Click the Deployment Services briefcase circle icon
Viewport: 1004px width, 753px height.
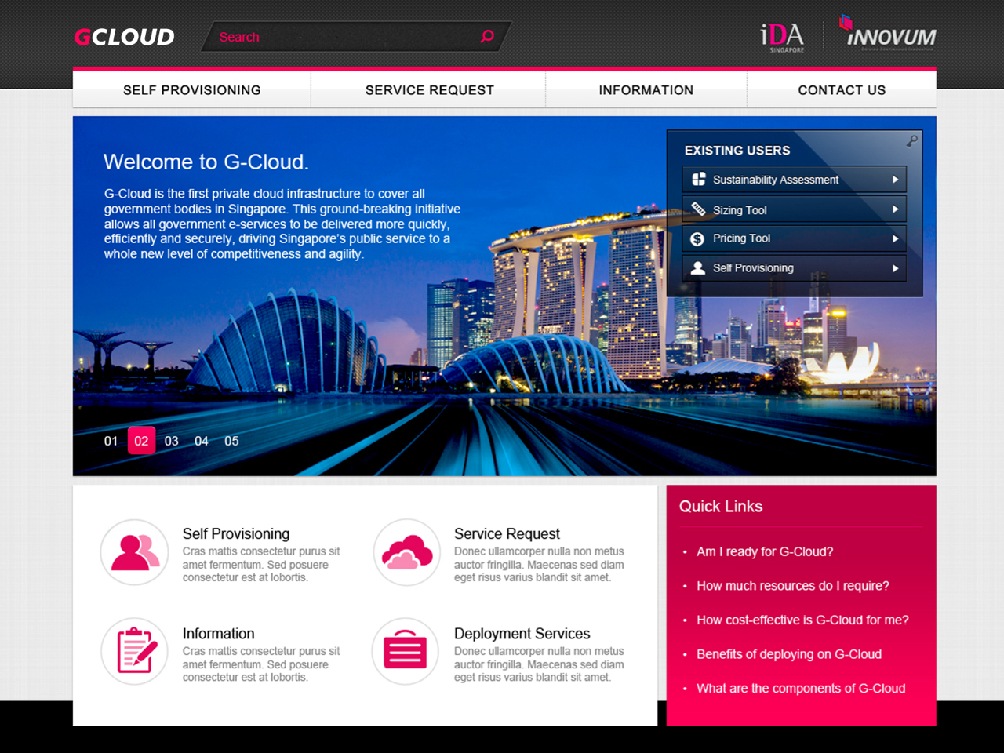[x=405, y=651]
